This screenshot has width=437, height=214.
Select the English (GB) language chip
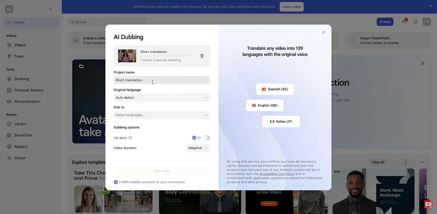click(265, 106)
